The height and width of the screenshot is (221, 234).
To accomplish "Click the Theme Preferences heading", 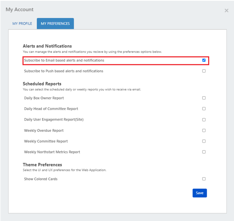I will pos(43,165).
